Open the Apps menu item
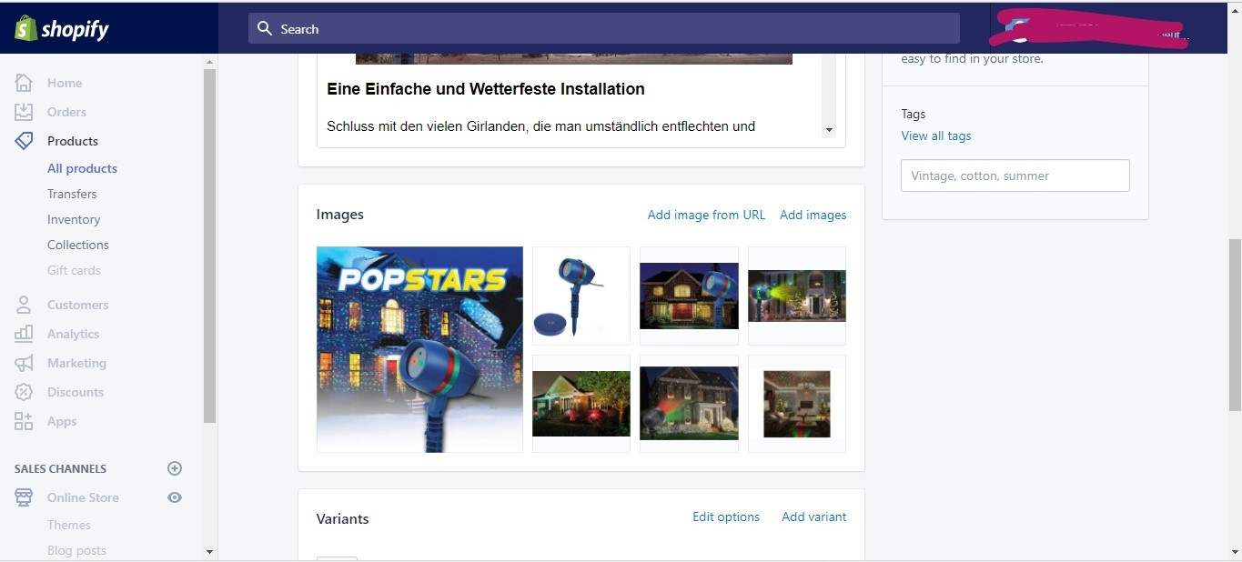 [62, 421]
